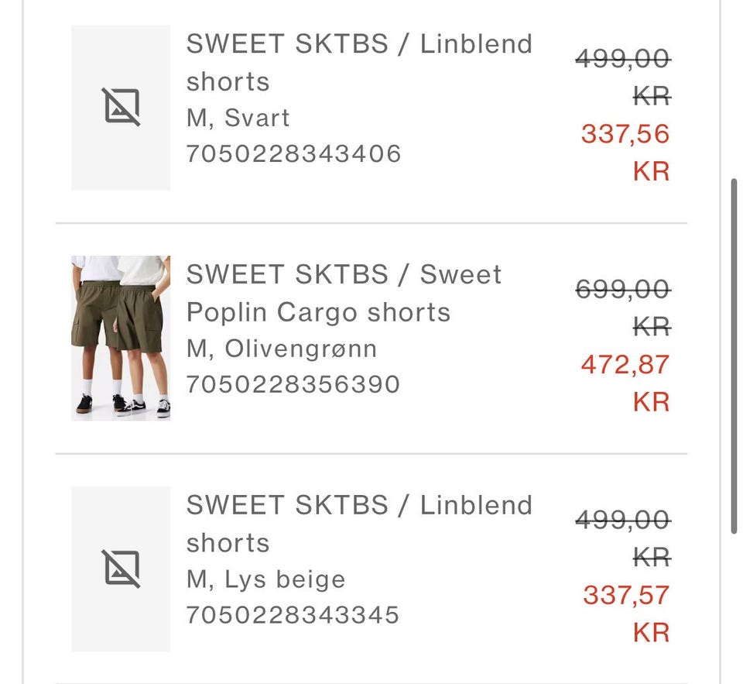Click the first crossed-out 499,00 KR price

tap(623, 77)
